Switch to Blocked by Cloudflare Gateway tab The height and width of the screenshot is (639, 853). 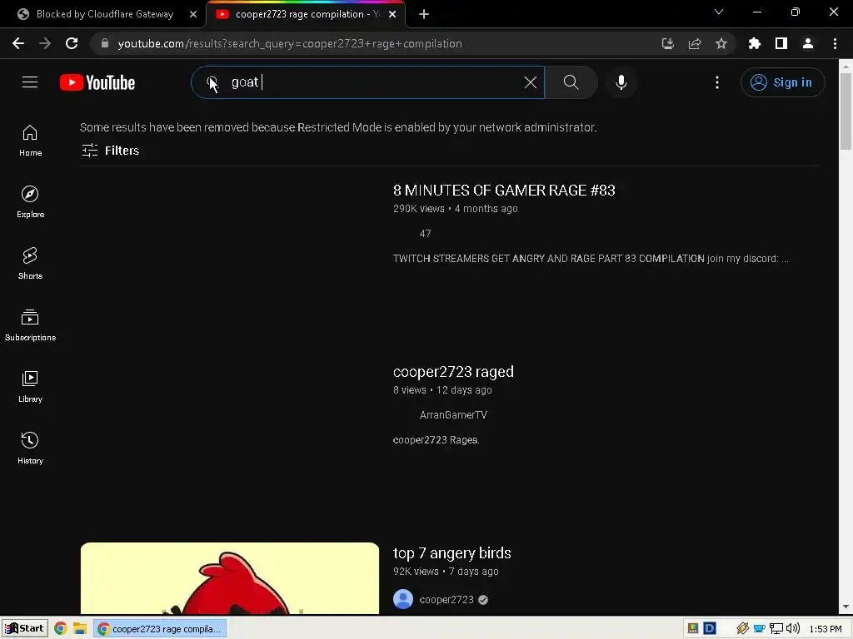point(103,14)
